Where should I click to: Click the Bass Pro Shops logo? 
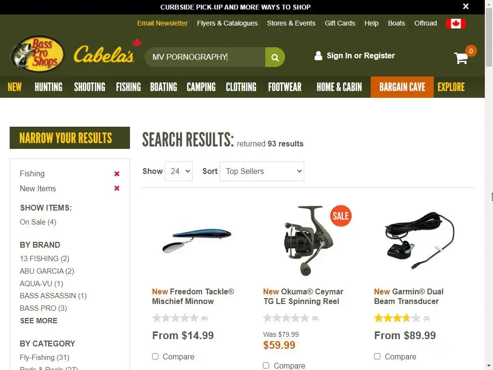point(37,53)
